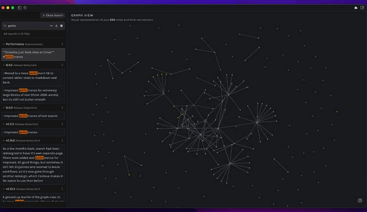
Task: Click the round filter icon in search box
Action: tap(61, 26)
